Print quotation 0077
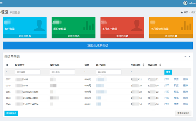196x121 pixels. pyautogui.click(x=167, y=79)
